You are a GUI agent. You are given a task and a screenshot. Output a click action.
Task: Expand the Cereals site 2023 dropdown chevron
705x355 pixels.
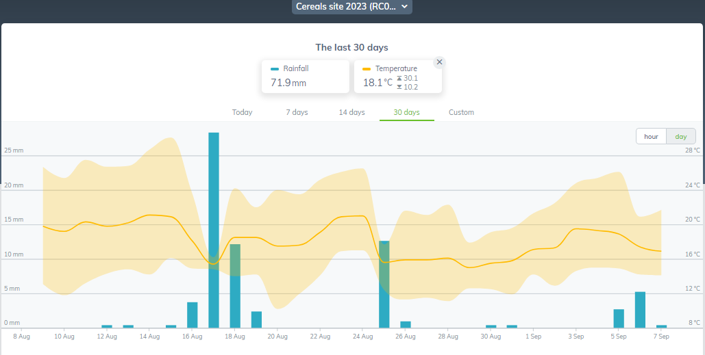pyautogui.click(x=404, y=7)
